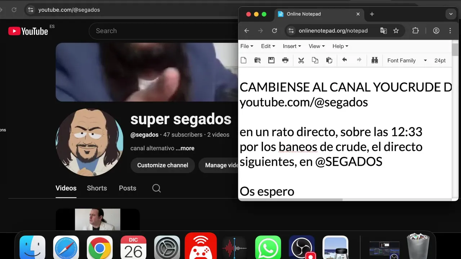Viewport: 461px width, 259px height.
Task: Open the Extensions puzzle icon
Action: (x=416, y=31)
